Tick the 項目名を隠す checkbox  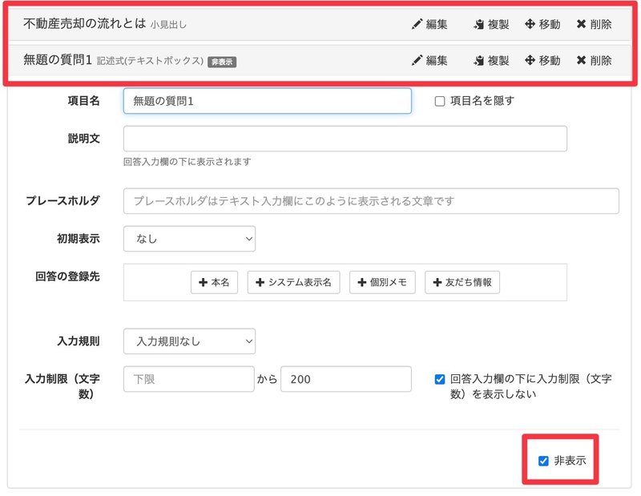(x=440, y=101)
